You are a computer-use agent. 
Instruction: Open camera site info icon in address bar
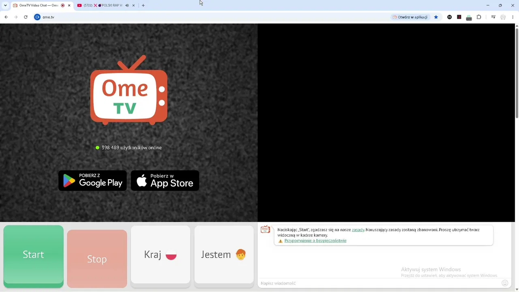(37, 17)
